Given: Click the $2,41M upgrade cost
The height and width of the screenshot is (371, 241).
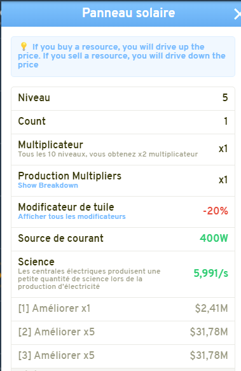Looking at the screenshot, I should 212,308.
